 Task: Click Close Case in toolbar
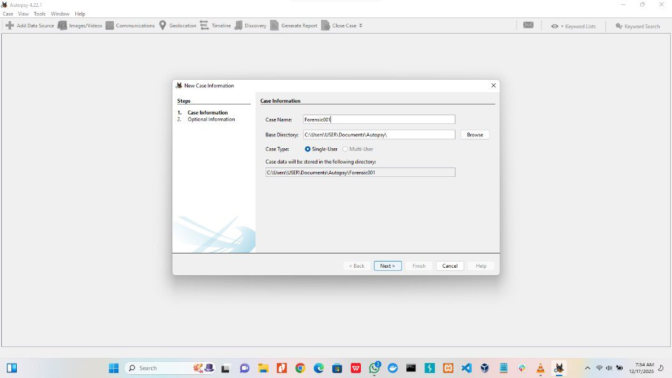[x=339, y=26]
